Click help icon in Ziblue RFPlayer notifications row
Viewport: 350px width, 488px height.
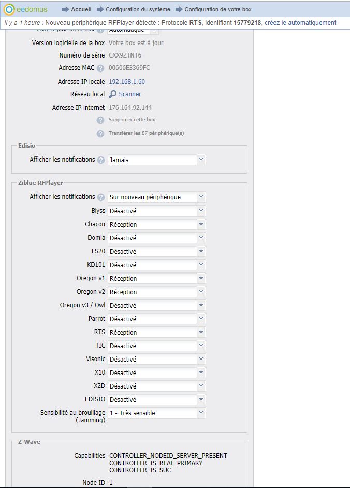click(x=100, y=197)
